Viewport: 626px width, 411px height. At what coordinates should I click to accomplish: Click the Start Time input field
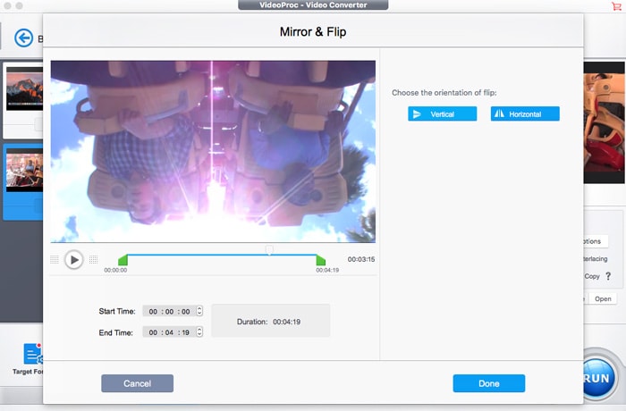point(169,311)
